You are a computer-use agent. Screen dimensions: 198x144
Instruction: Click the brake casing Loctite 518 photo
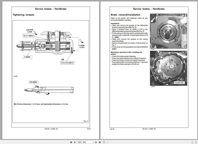pyautogui.click(x=168, y=68)
